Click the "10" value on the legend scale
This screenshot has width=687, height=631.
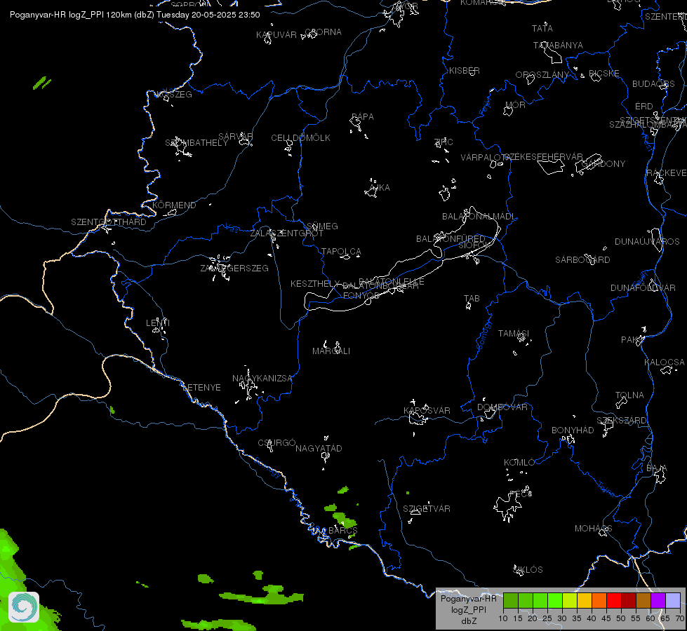(503, 618)
